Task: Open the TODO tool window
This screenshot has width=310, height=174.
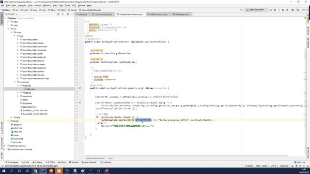Action: [50, 162]
